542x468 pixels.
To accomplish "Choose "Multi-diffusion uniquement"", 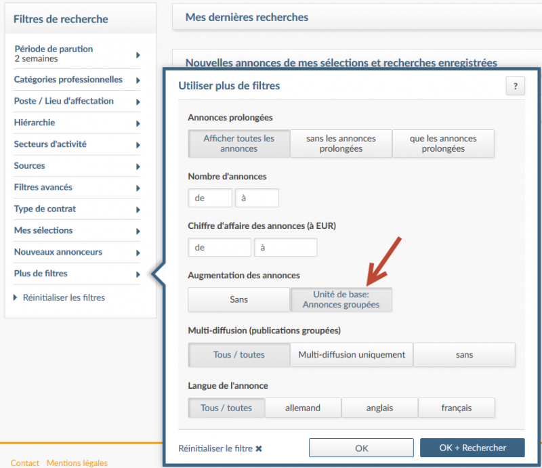I will (351, 354).
